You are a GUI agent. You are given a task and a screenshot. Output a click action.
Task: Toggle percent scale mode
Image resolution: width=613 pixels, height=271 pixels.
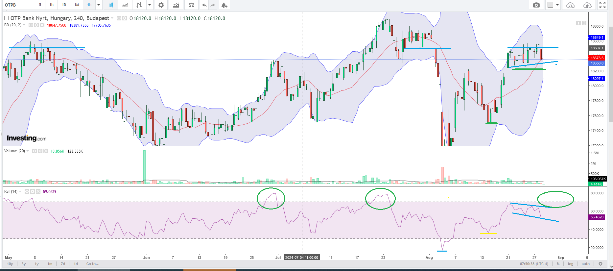pyautogui.click(x=558, y=264)
